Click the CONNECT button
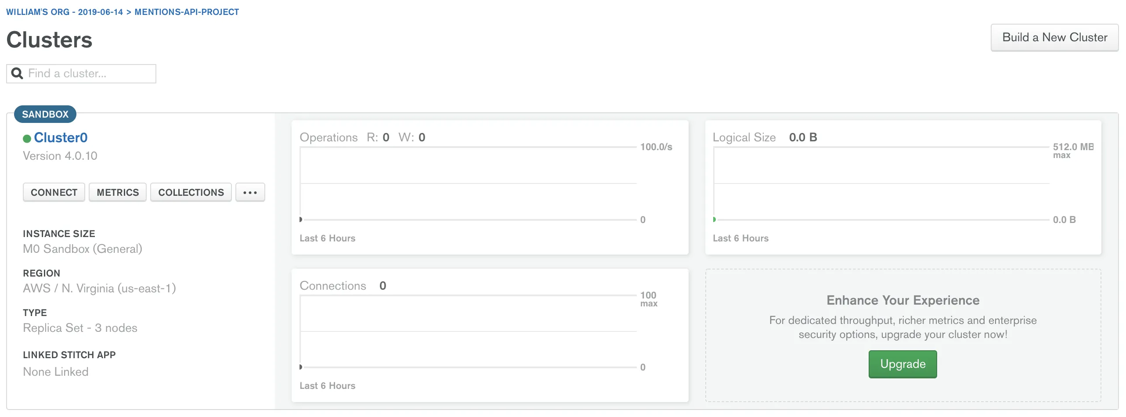This screenshot has height=417, width=1126. (x=54, y=192)
